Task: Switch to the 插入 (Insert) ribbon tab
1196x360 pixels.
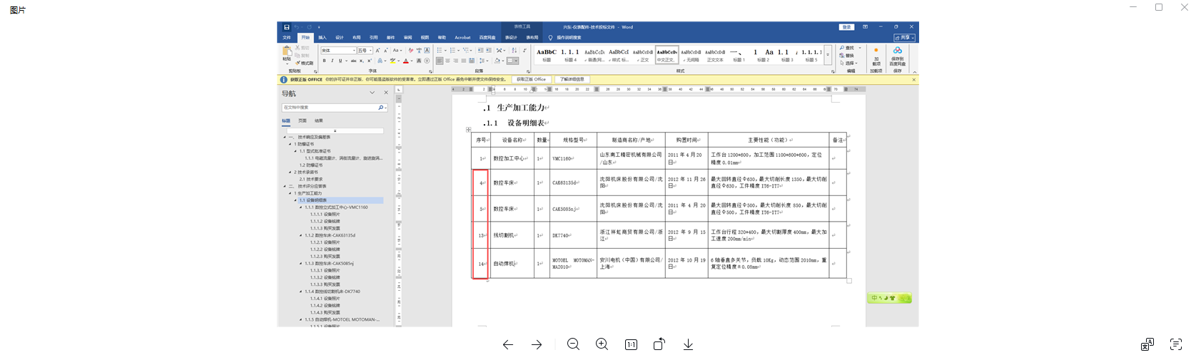Action: point(323,38)
